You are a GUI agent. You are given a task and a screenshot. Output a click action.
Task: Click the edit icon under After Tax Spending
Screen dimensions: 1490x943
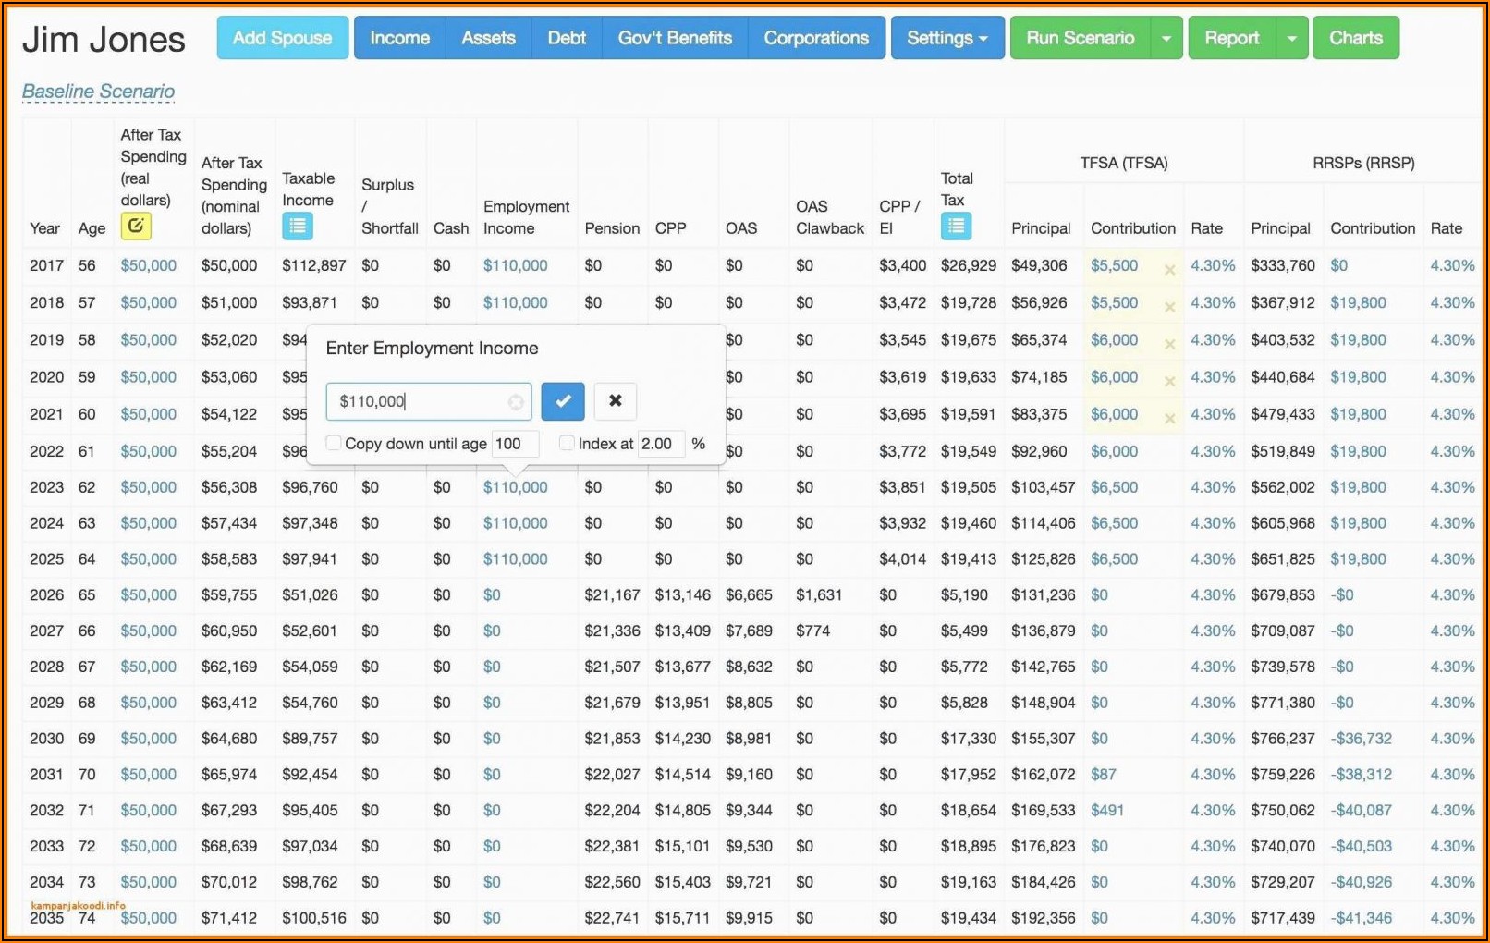coord(136,226)
